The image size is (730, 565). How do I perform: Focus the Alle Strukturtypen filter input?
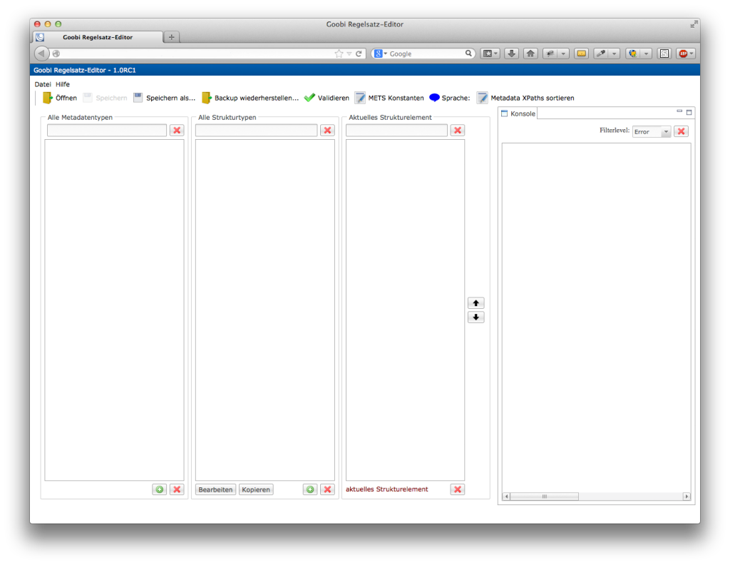(256, 131)
